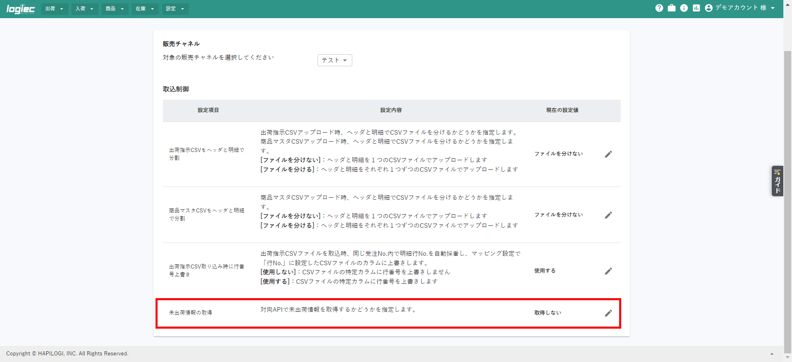Edit the 行番号上書き setting with pencil icon

[608, 271]
